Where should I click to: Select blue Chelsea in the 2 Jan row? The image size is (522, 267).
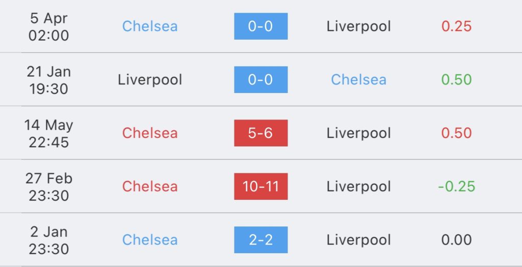[150, 240]
